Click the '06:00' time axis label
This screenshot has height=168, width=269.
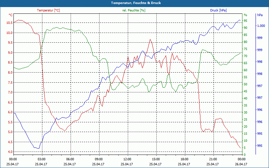[70, 159]
